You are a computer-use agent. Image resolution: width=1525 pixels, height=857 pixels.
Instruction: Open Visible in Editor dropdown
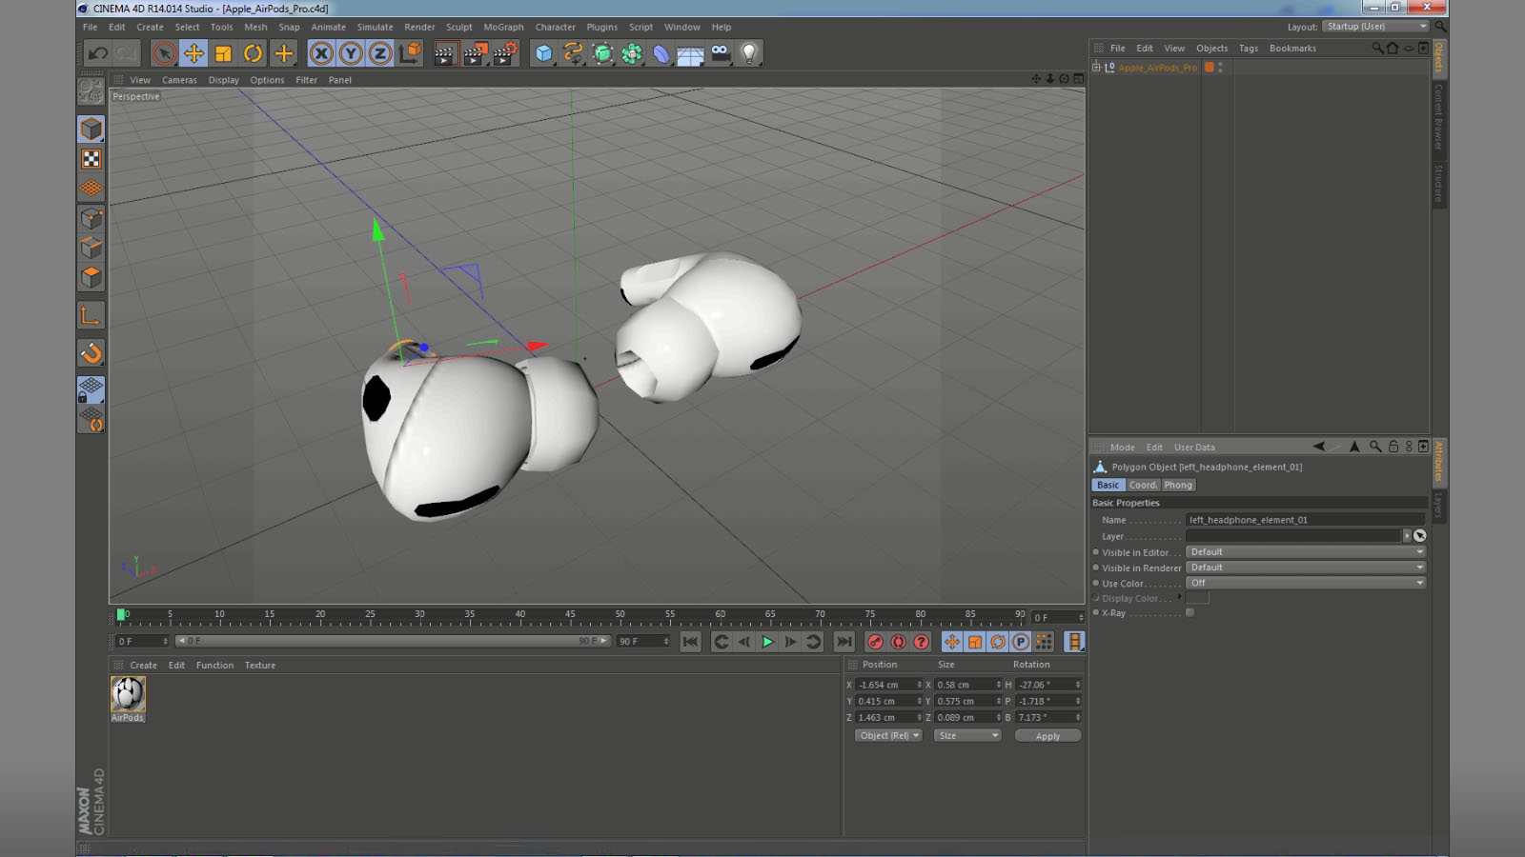click(1306, 552)
